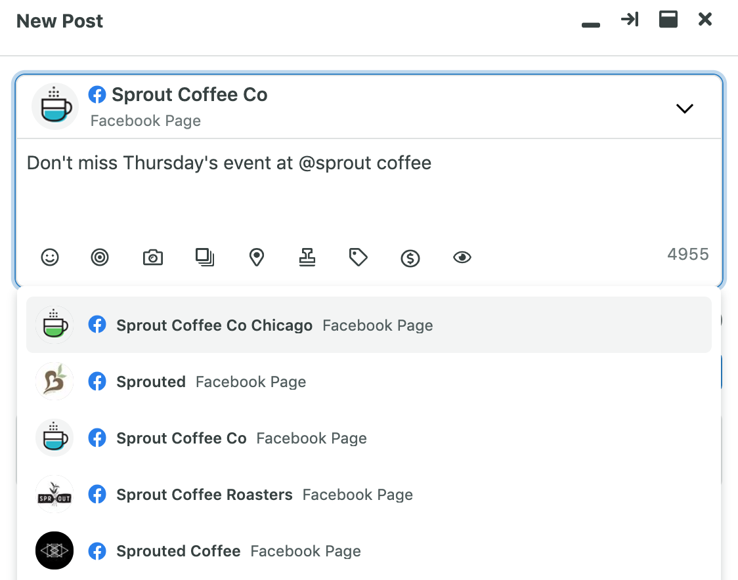Open boost options dollar sign icon
Viewport: 738px width, 580px height.
410,259
